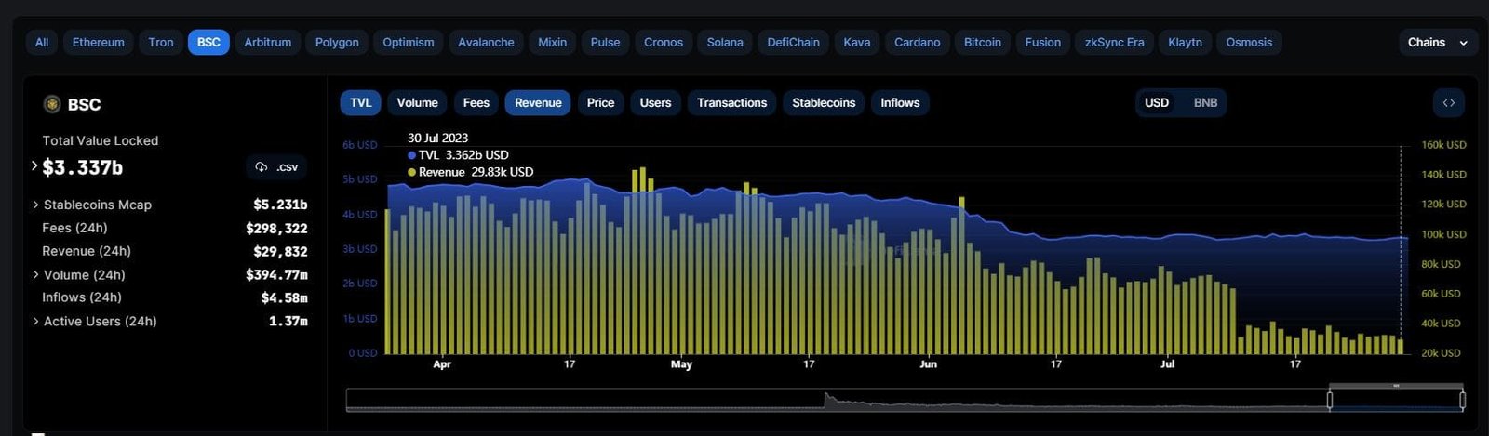Click the TVL 3.362b USD tooltip entry
Screen dimensions: 1489x436
459,155
